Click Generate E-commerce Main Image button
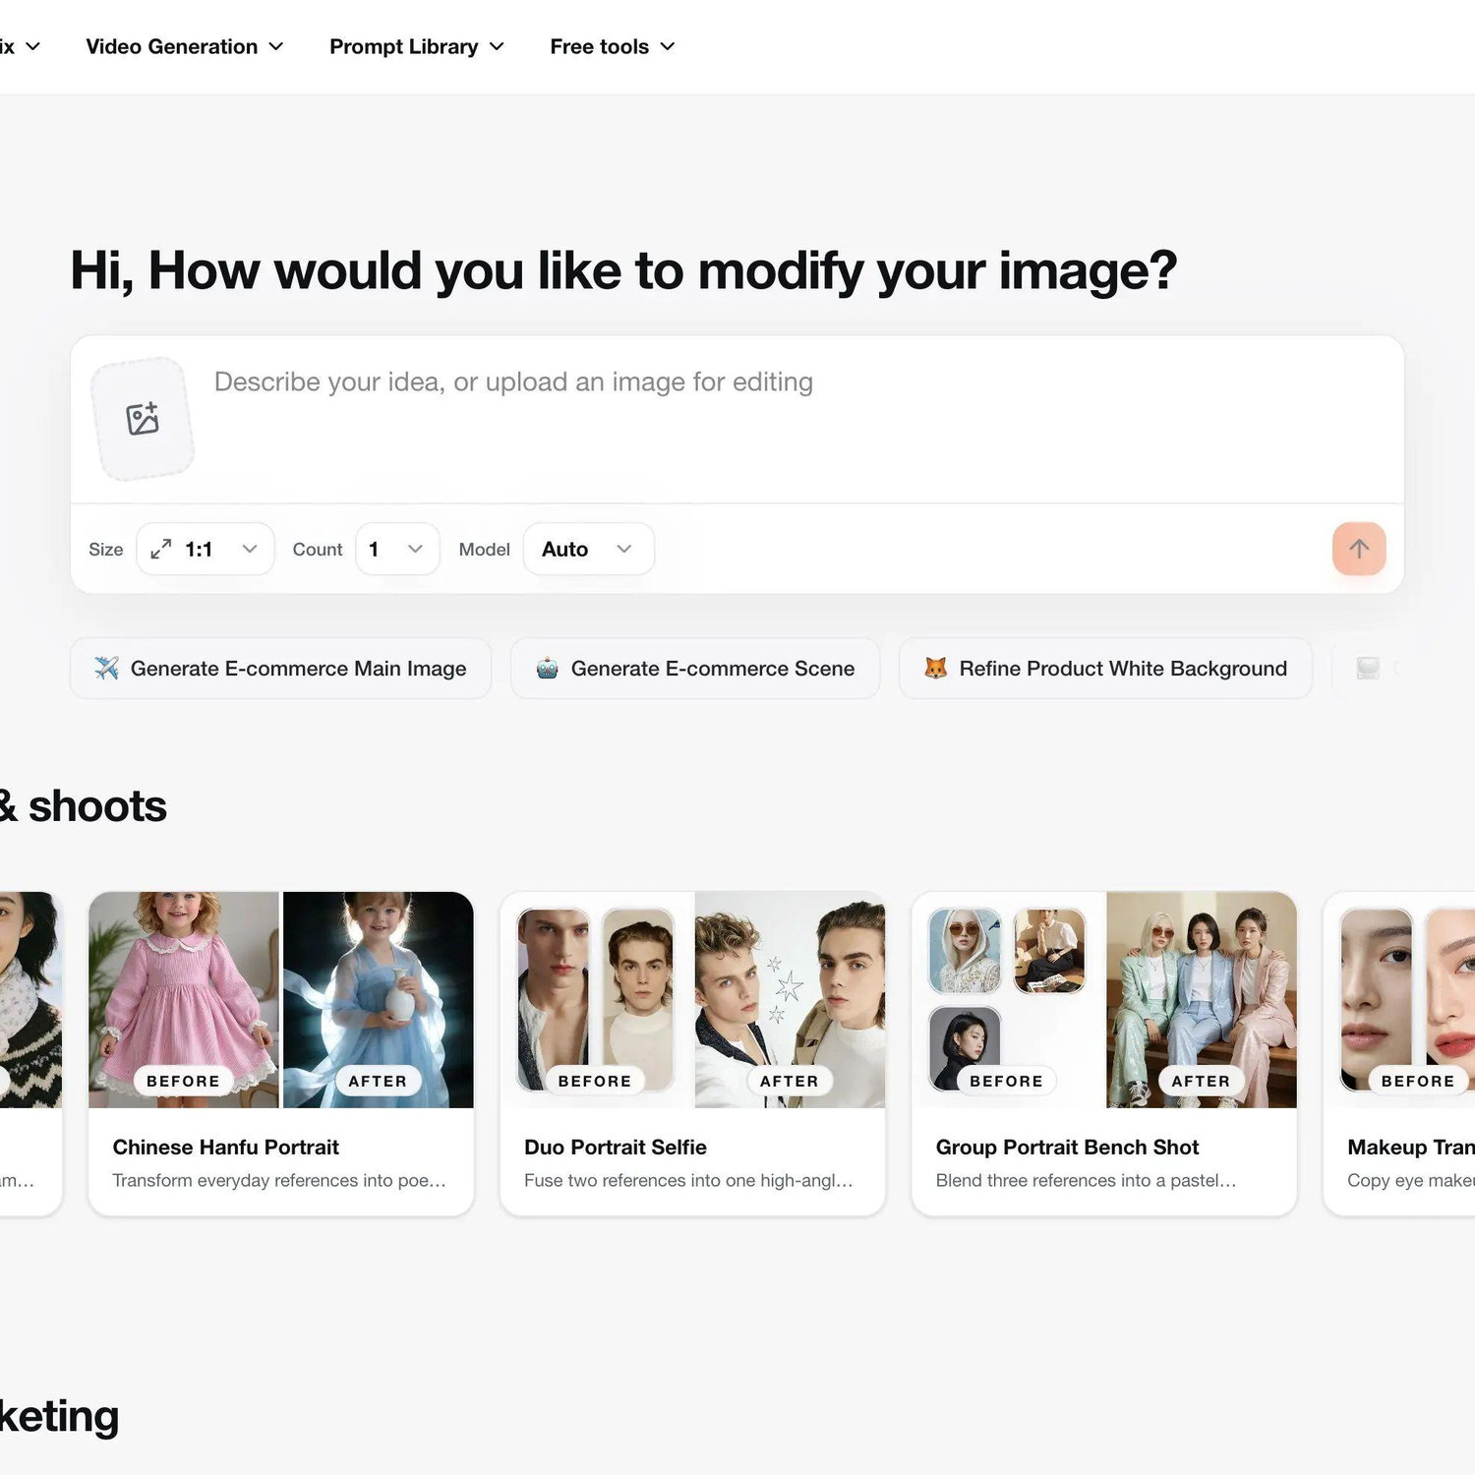 click(x=280, y=669)
